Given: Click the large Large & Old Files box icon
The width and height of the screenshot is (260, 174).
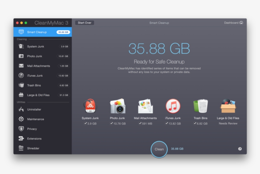Looking at the screenshot, I should [x=228, y=106].
